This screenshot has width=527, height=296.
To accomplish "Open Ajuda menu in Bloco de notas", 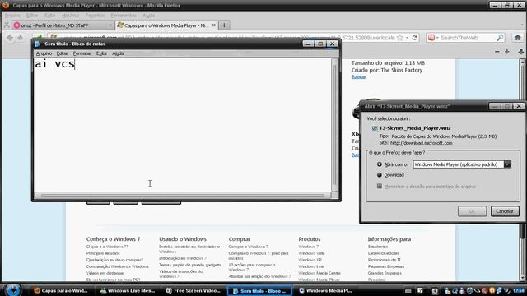I will 118,53.
